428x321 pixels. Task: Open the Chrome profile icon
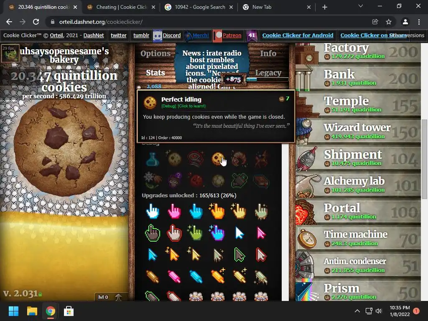click(x=405, y=22)
